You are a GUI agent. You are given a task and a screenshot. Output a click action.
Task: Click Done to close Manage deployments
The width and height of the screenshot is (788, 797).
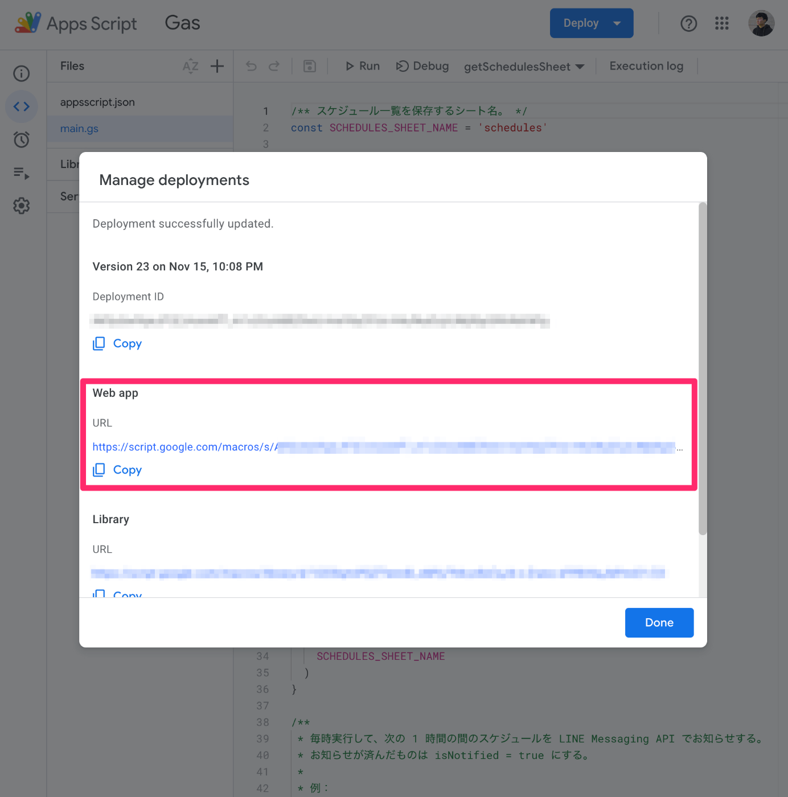point(659,622)
